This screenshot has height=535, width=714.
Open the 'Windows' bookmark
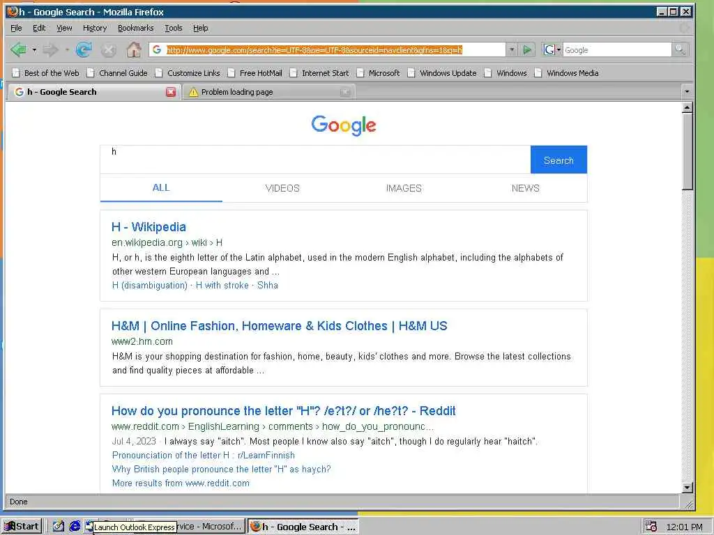tap(506, 72)
